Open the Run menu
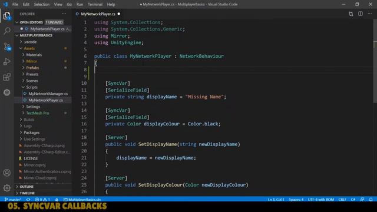377x212 pixels. pos(80,4)
